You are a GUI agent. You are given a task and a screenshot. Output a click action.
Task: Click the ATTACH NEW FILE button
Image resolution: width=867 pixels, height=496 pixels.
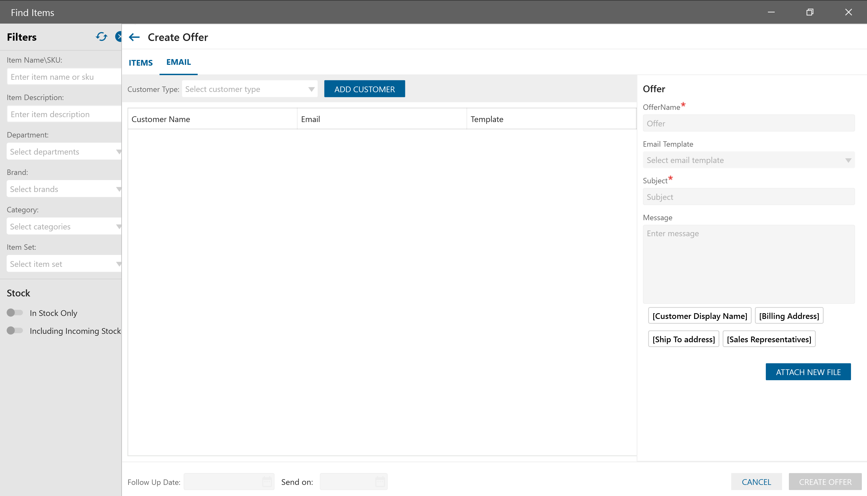pos(808,372)
